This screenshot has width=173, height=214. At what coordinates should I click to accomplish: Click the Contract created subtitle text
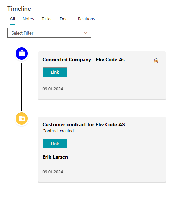coord(58,131)
